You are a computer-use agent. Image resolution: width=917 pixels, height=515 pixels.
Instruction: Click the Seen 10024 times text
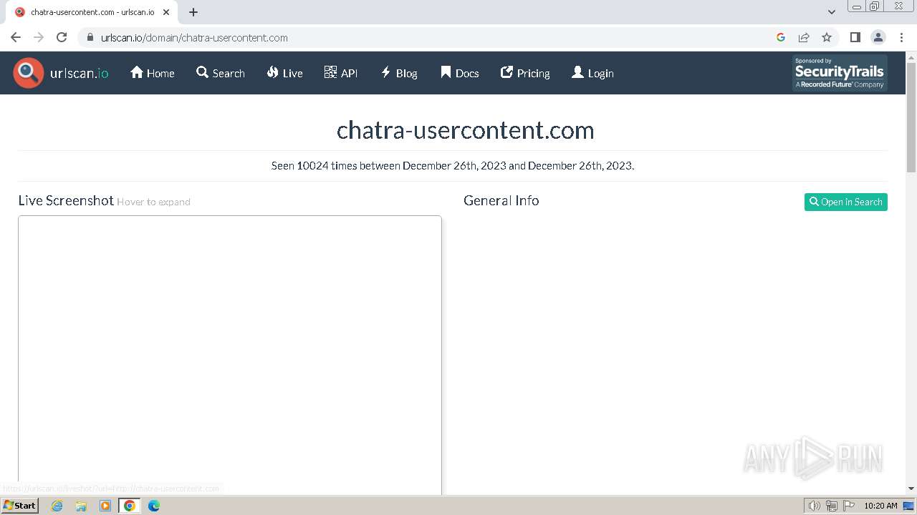click(453, 165)
